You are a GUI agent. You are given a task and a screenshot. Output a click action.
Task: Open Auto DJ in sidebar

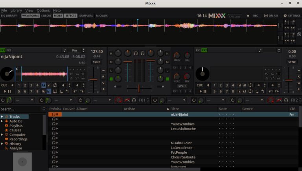tap(16, 121)
